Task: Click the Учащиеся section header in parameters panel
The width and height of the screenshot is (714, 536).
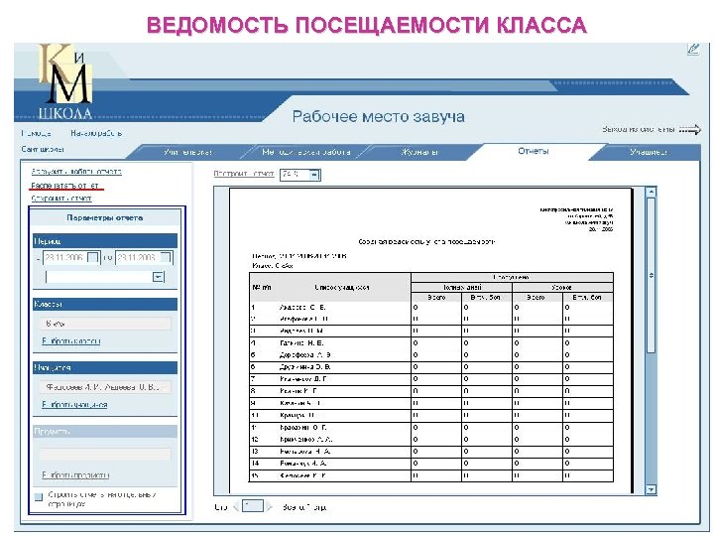Action: [105, 368]
